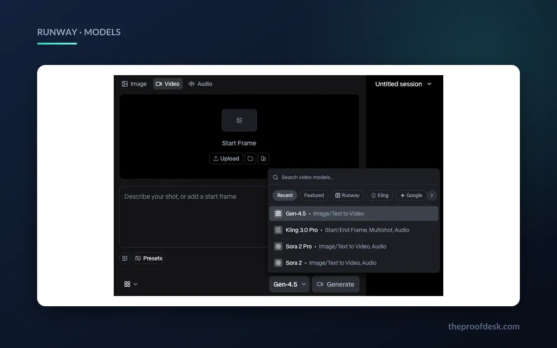Focus the Search video models field
The width and height of the screenshot is (557, 348).
pos(354,177)
